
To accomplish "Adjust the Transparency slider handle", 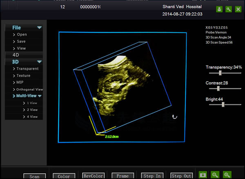I will pos(220,73).
